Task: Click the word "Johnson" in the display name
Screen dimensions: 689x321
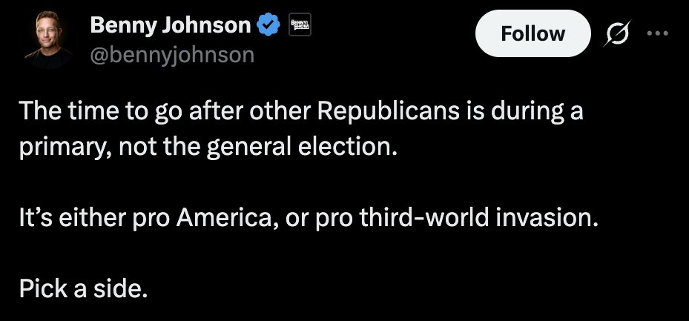Action: coord(206,25)
